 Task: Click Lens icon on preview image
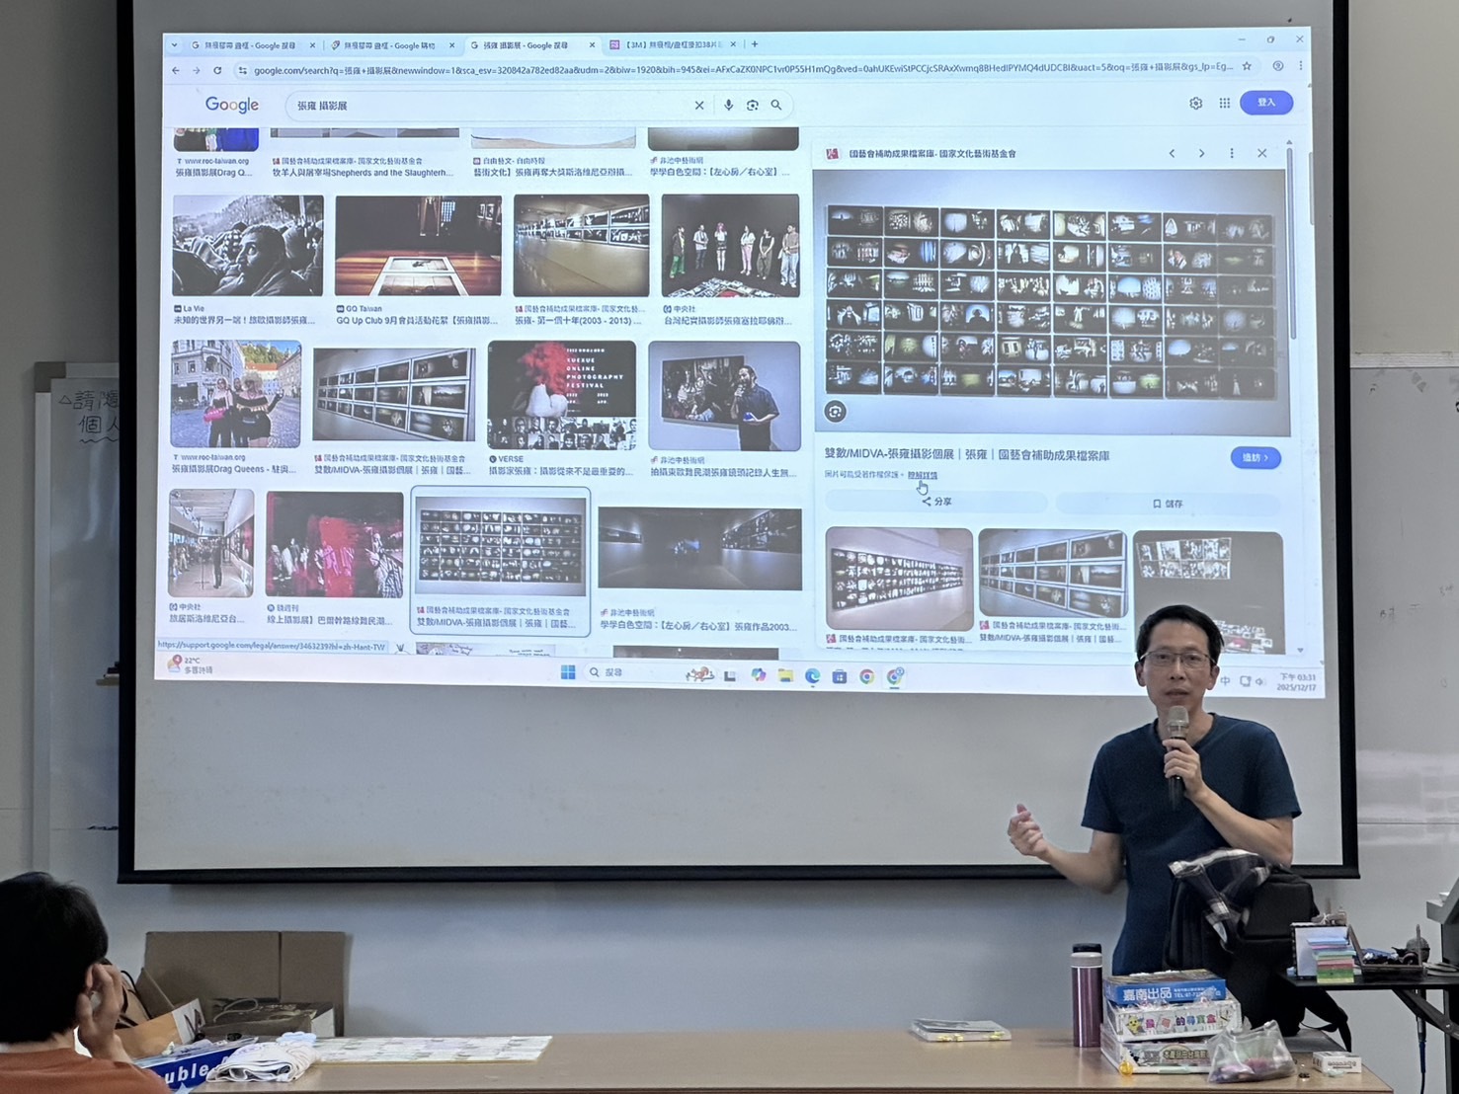836,412
